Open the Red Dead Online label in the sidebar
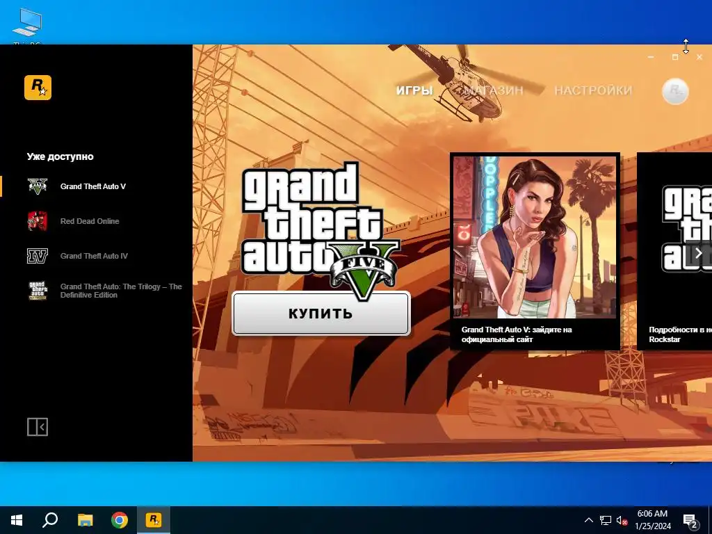Image resolution: width=712 pixels, height=534 pixels. point(90,221)
